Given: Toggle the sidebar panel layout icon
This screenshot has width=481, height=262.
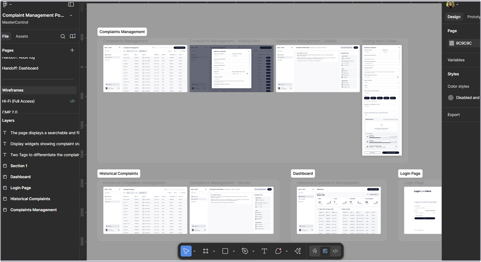Looking at the screenshot, I should [x=71, y=4].
